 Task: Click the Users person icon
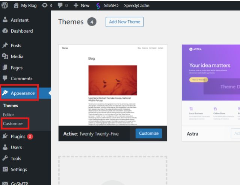(x=5, y=147)
